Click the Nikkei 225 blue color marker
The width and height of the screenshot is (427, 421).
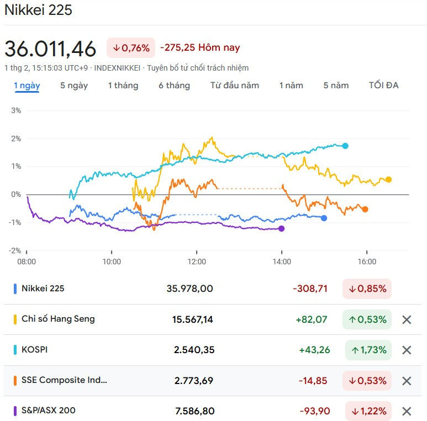[15, 289]
